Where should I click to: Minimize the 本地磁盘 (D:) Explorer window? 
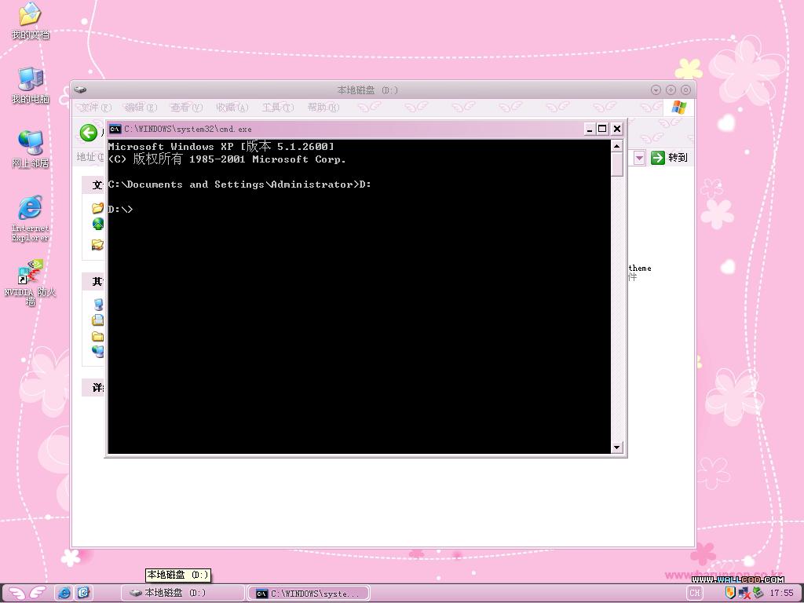click(x=656, y=90)
